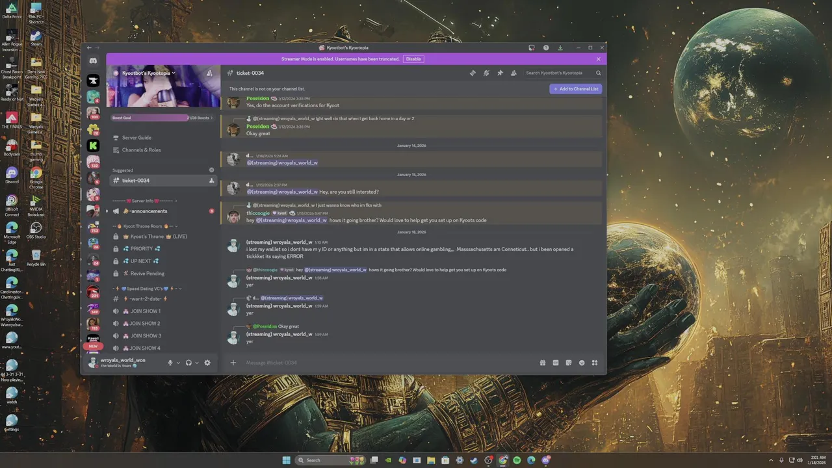Dismiss the suggested channels X icon
This screenshot has width=832, height=468.
click(211, 170)
